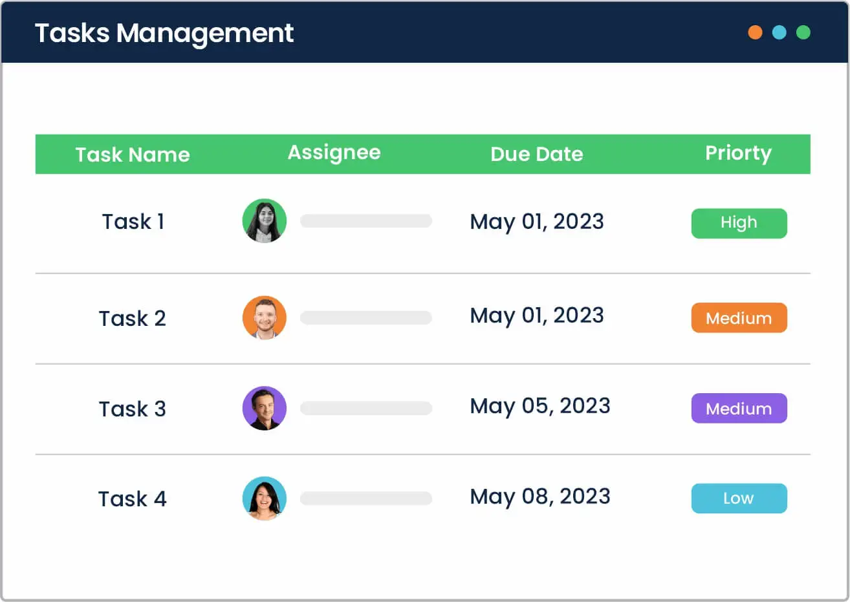Open the Due Date column header

[x=537, y=154]
